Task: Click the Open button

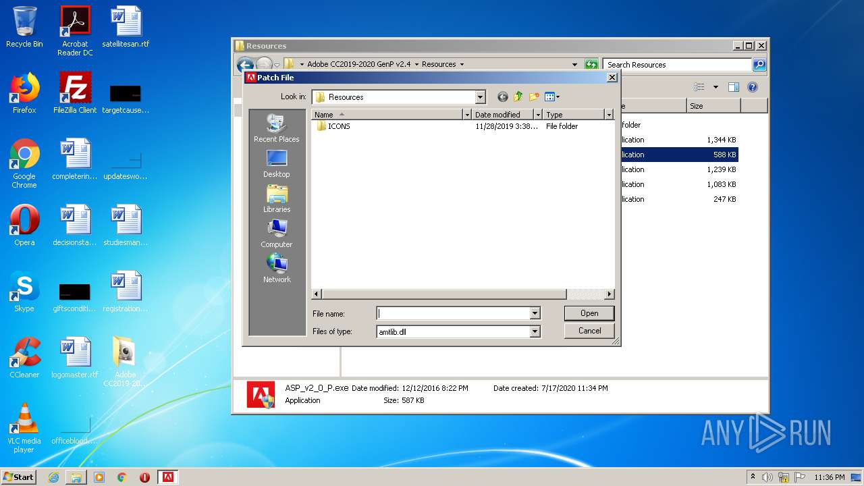Action: [x=589, y=313]
